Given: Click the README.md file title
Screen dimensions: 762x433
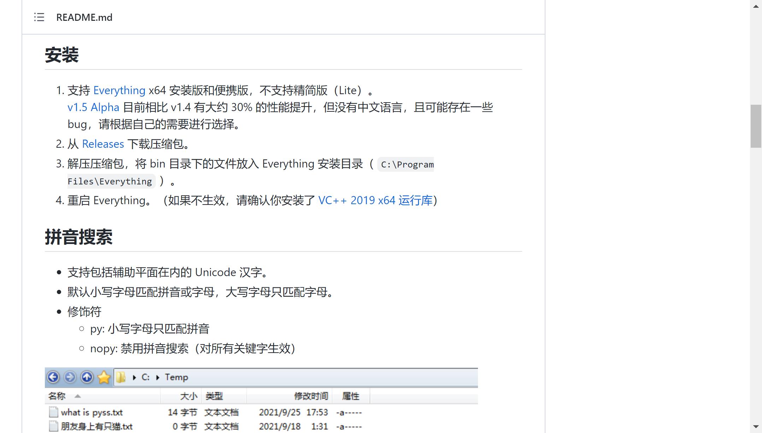Looking at the screenshot, I should pyautogui.click(x=84, y=17).
